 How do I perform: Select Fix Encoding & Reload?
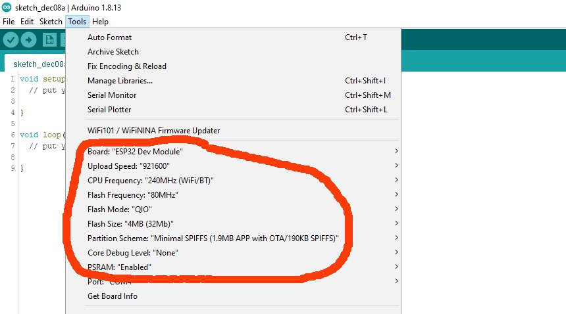[233, 66]
